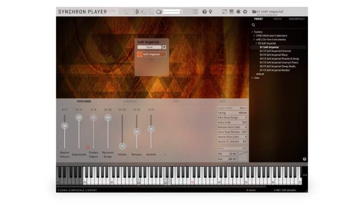Switch to the CONTROL tab
The image size is (364, 204).
[130, 101]
